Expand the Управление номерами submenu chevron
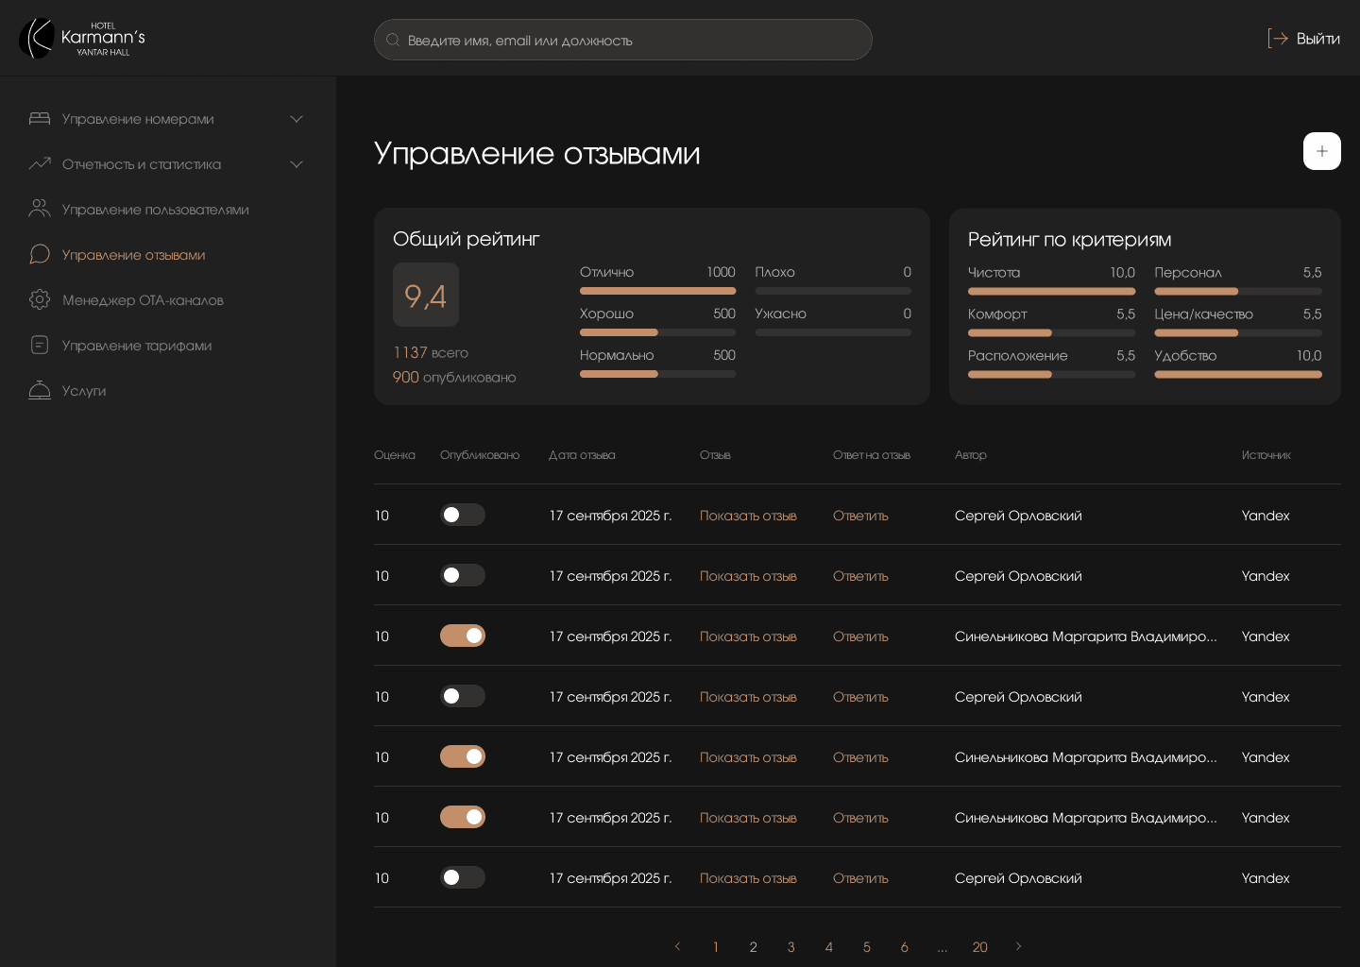The width and height of the screenshot is (1360, 967). click(x=297, y=119)
